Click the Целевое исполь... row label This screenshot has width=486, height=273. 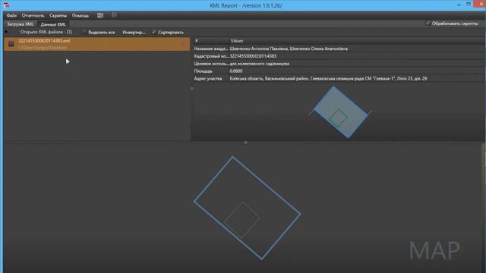(x=211, y=64)
